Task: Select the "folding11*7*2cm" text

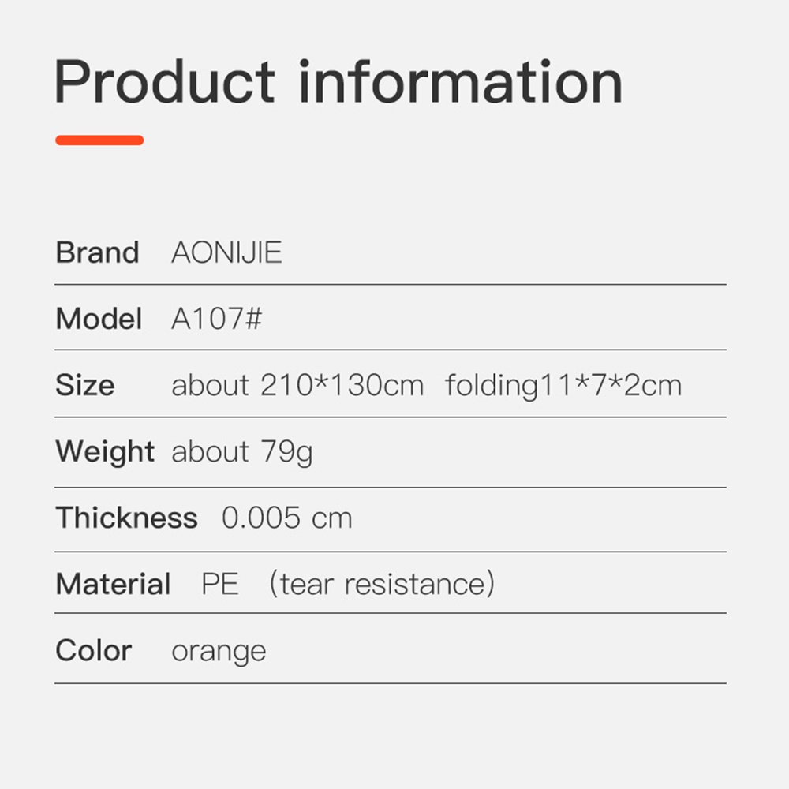Action: (563, 386)
